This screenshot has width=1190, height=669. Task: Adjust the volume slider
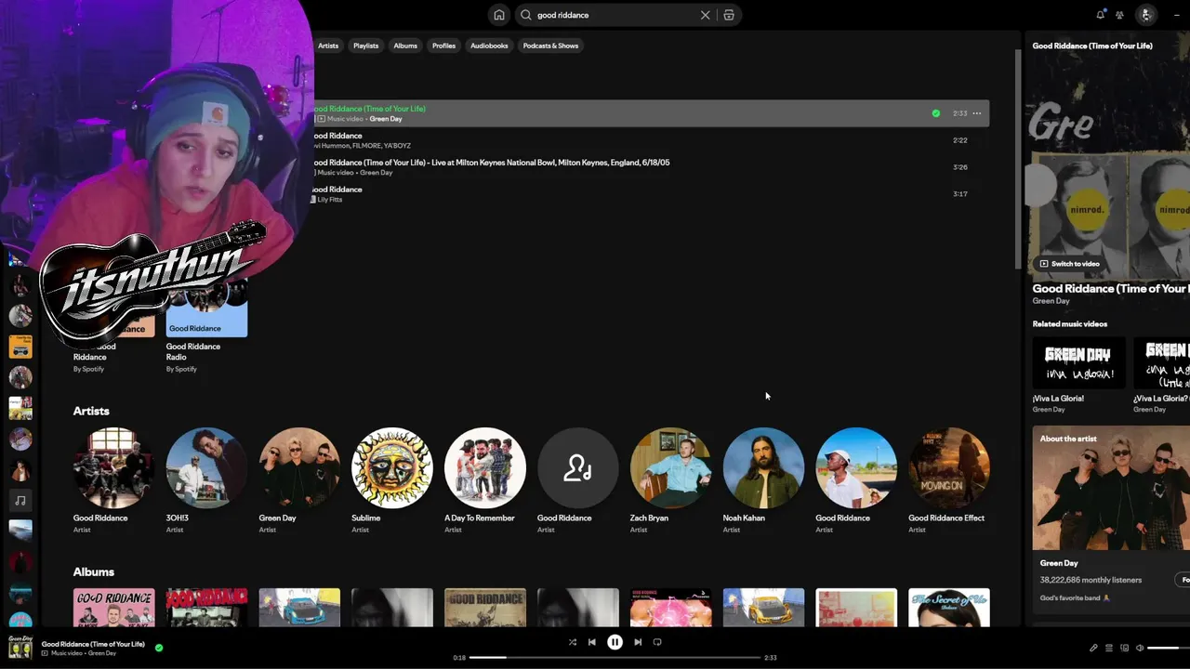coord(1169,648)
